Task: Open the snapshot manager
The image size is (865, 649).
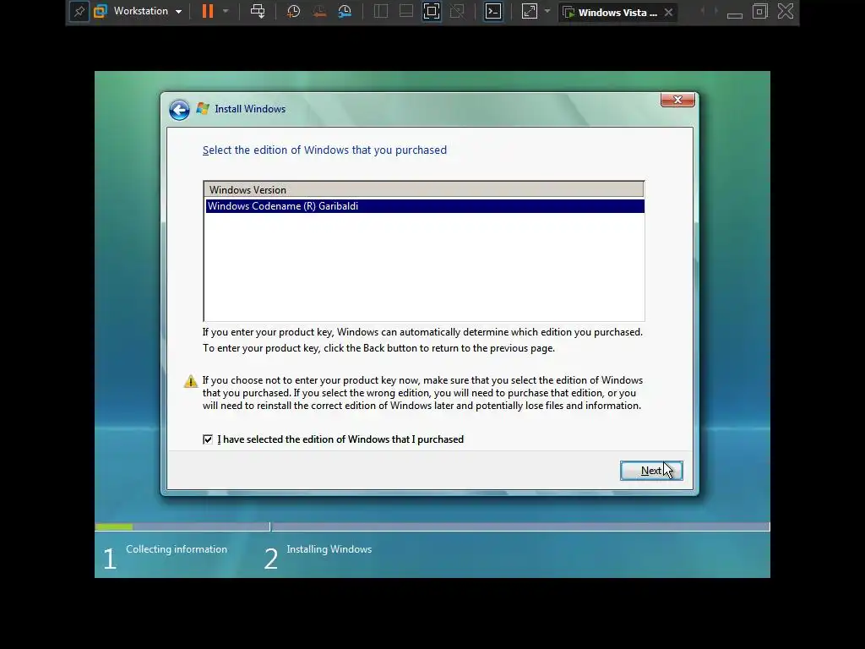Action: 345,12
